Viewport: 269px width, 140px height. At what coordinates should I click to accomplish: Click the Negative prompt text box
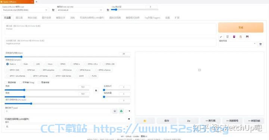coord(111,42)
